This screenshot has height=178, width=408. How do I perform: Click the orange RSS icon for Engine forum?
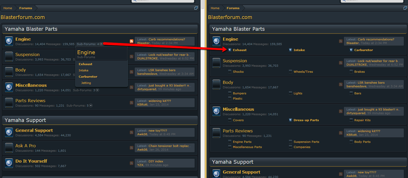tap(132, 41)
